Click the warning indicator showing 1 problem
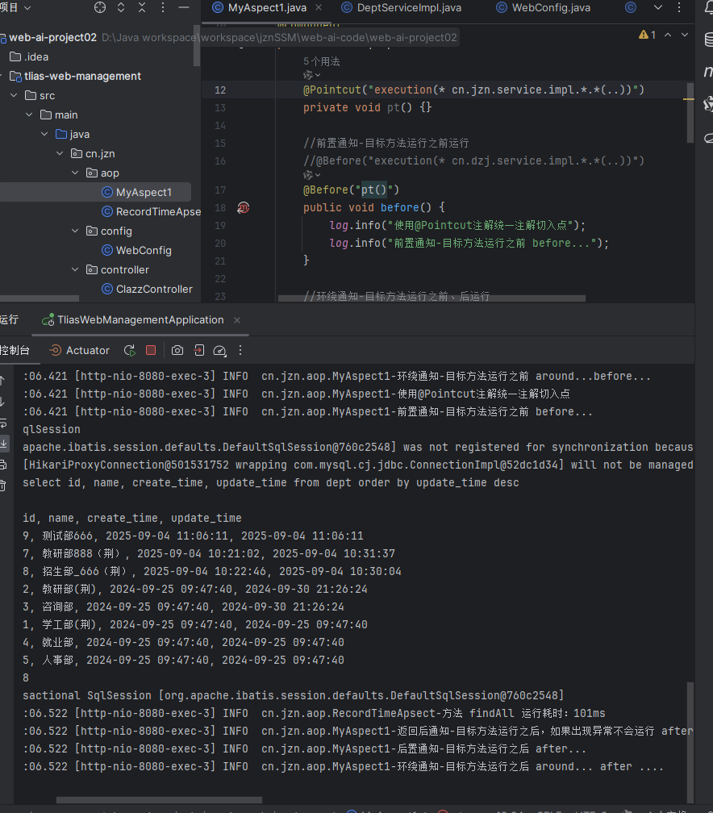Viewport: 713px width, 813px height. (x=648, y=35)
